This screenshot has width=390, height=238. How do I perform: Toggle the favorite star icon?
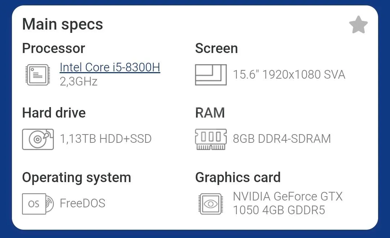click(x=359, y=25)
